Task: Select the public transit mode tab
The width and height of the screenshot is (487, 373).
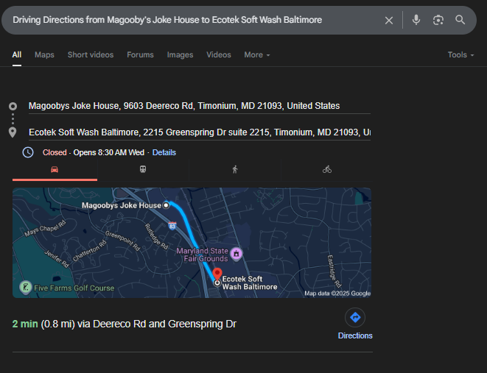Action: coord(143,170)
